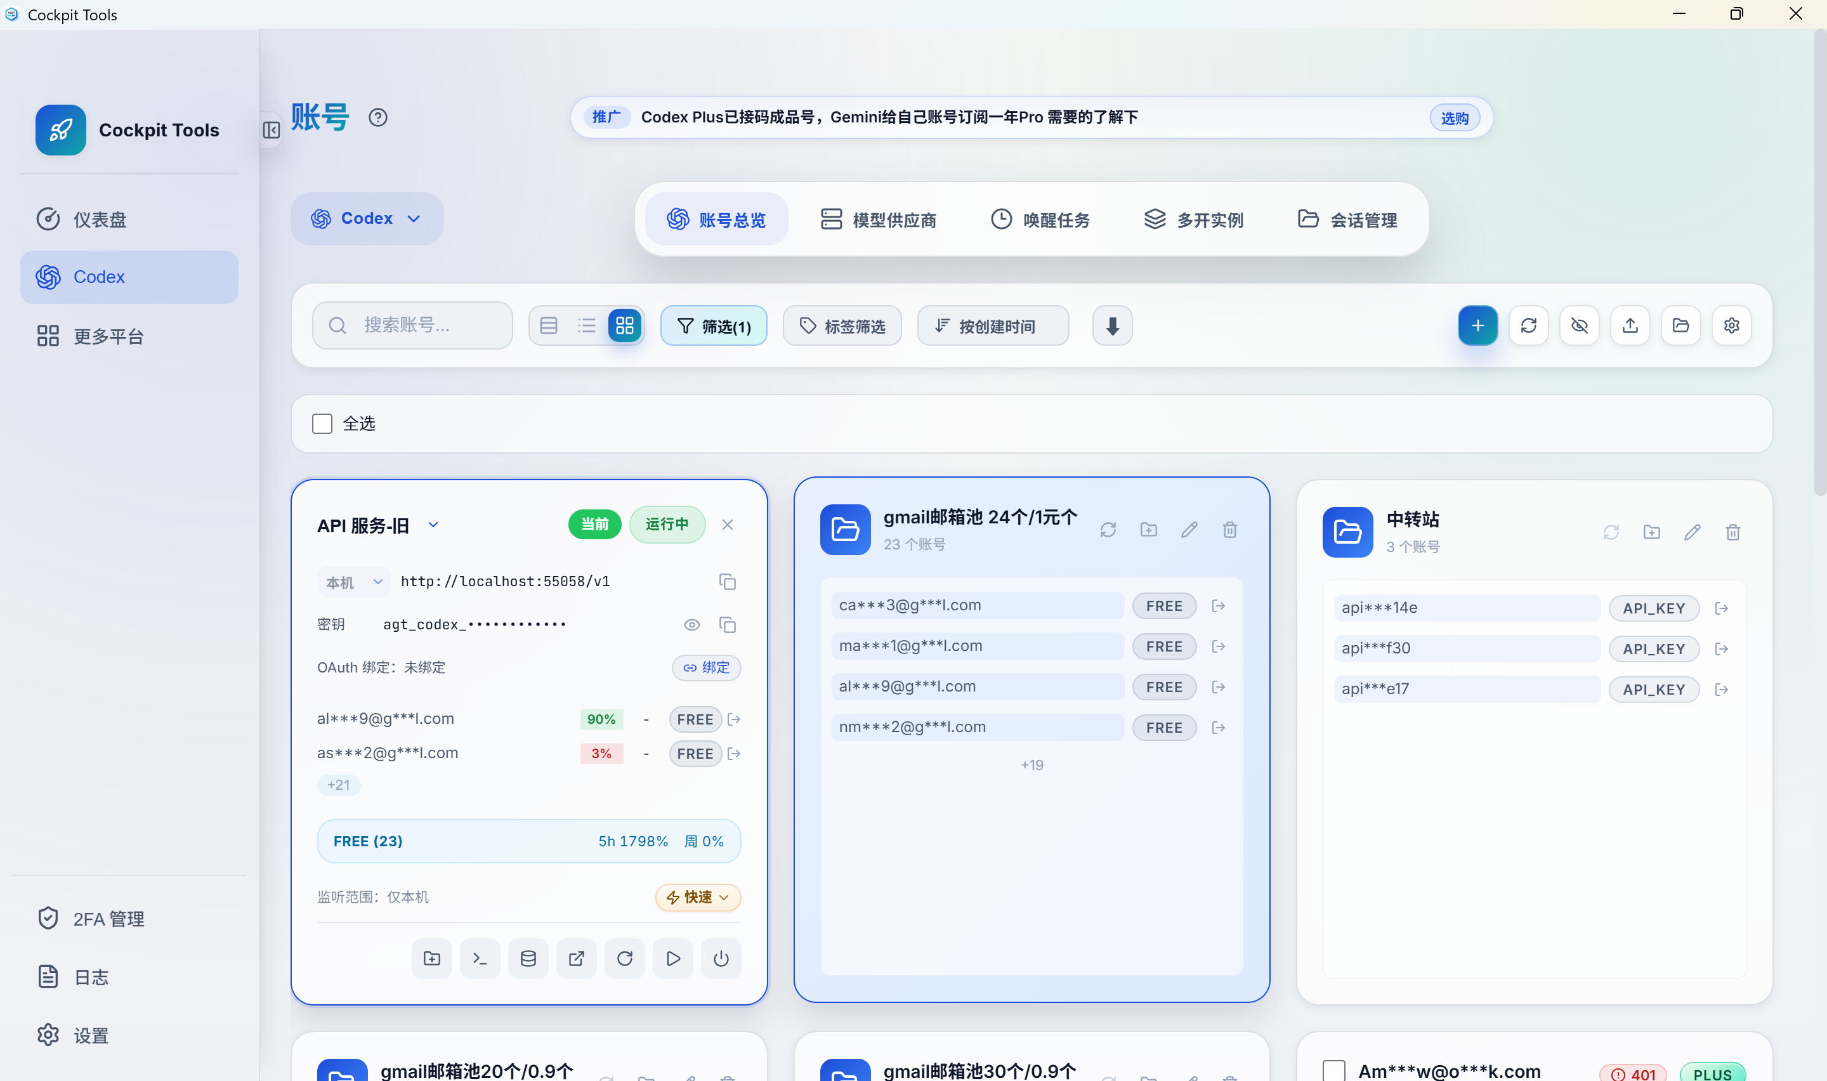Open 标签筛选 tag filter
Viewport: 1827px width, 1081px height.
(x=842, y=325)
